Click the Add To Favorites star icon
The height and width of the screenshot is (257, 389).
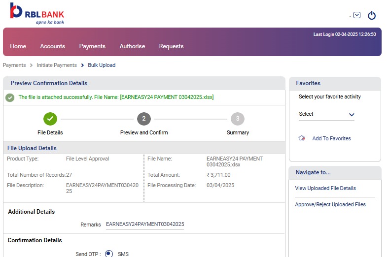click(x=302, y=138)
